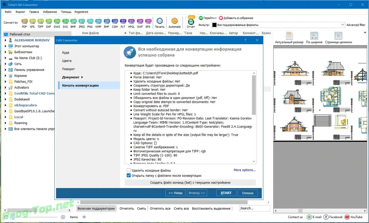Open help question mark in CAD Converter dialog
This screenshot has width=369, height=223.
(245, 40)
